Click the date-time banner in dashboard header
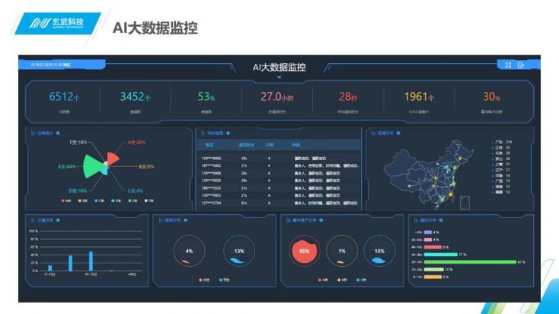 (62, 65)
